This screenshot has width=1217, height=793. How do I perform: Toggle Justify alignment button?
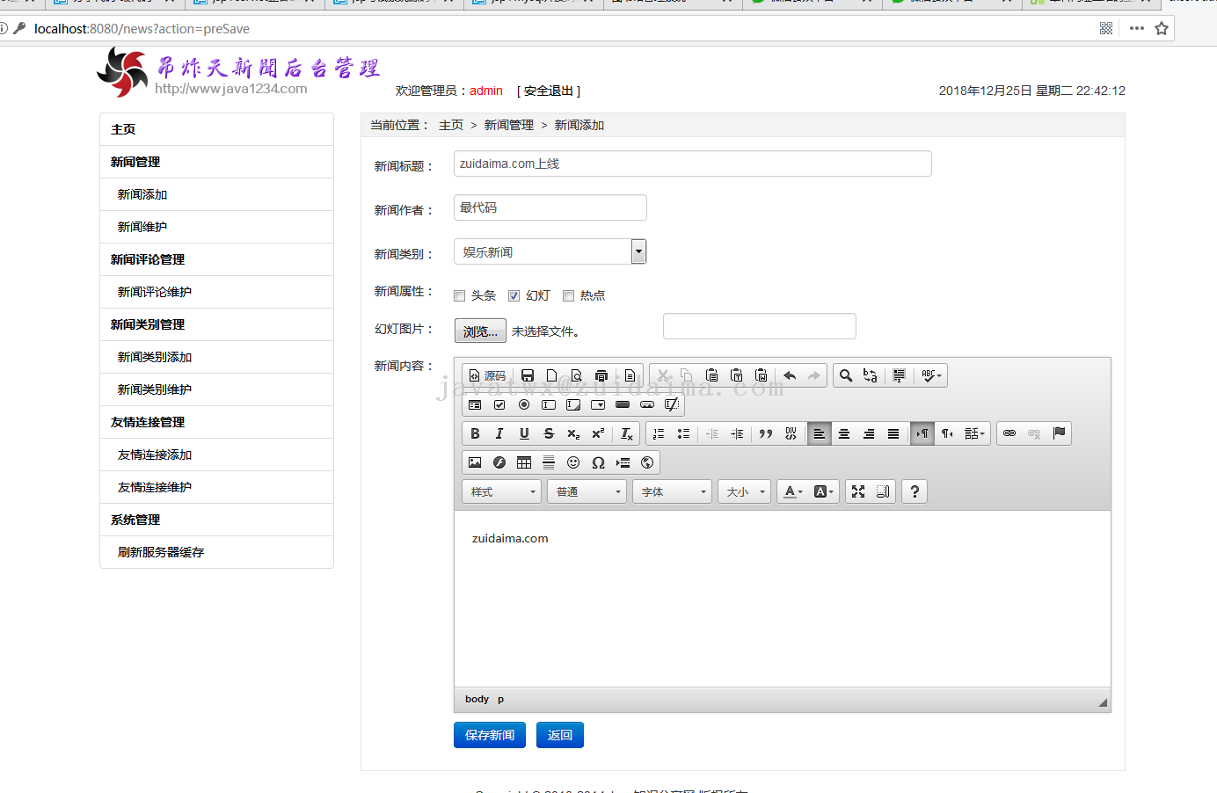click(x=893, y=433)
